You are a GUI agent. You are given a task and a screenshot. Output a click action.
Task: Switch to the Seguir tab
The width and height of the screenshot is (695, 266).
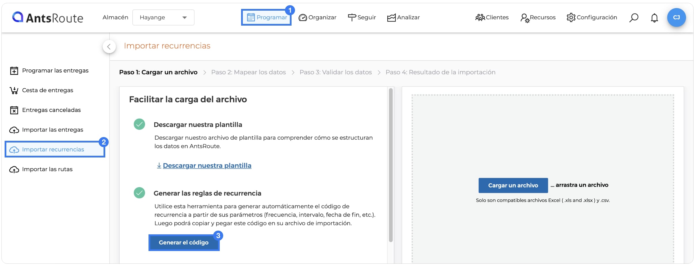coord(362,18)
